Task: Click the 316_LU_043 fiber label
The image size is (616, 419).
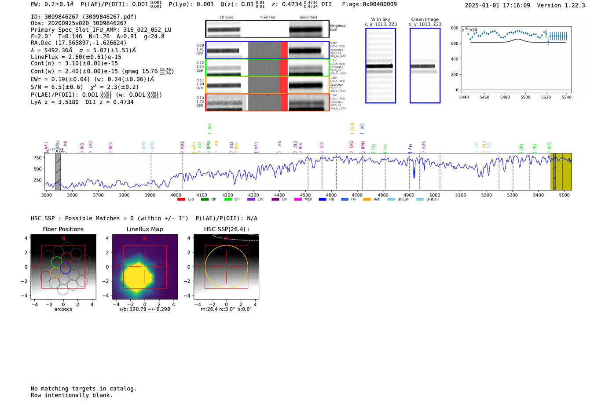Action: coord(338,91)
